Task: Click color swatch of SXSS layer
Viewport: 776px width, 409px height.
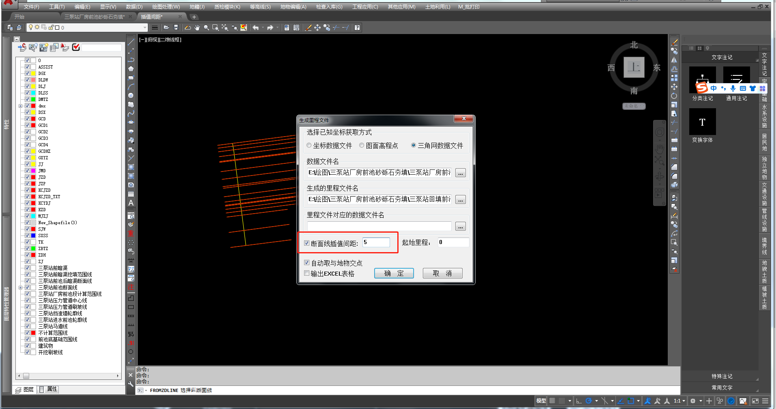Action: tap(33, 236)
